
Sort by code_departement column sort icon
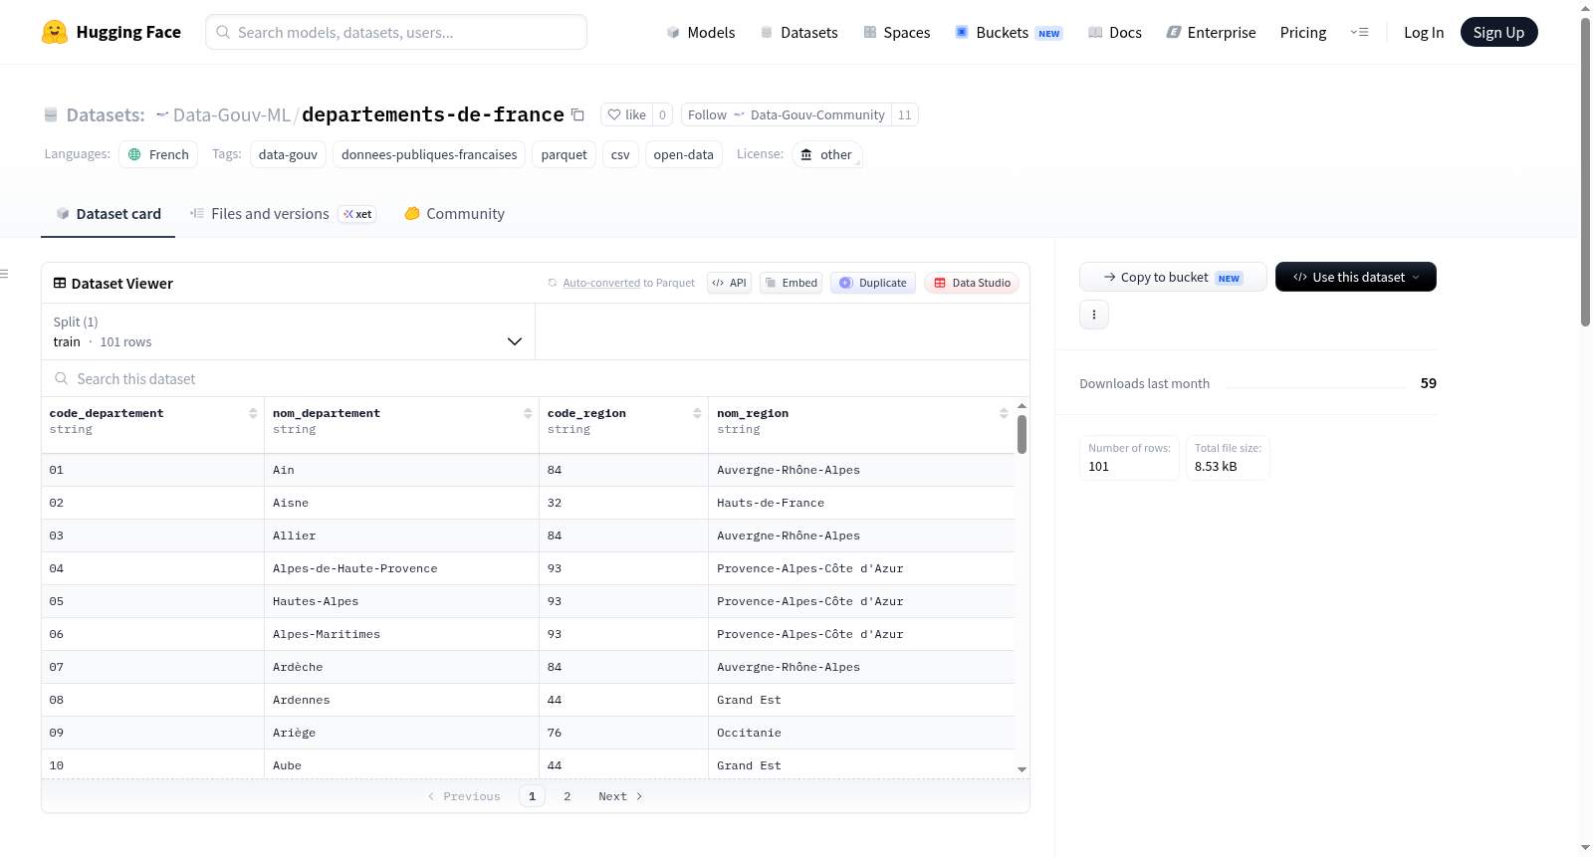tap(253, 413)
